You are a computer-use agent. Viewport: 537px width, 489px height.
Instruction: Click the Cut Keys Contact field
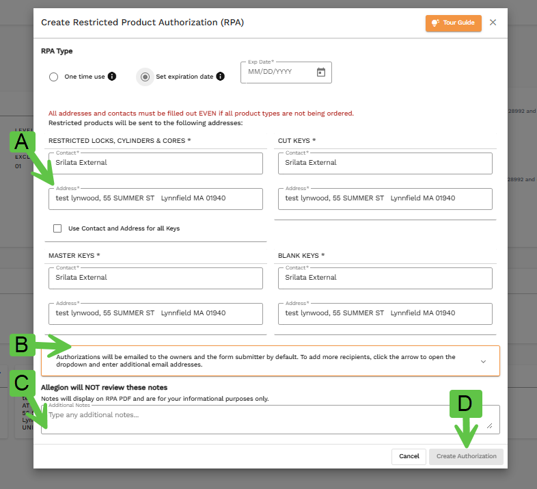pos(385,163)
